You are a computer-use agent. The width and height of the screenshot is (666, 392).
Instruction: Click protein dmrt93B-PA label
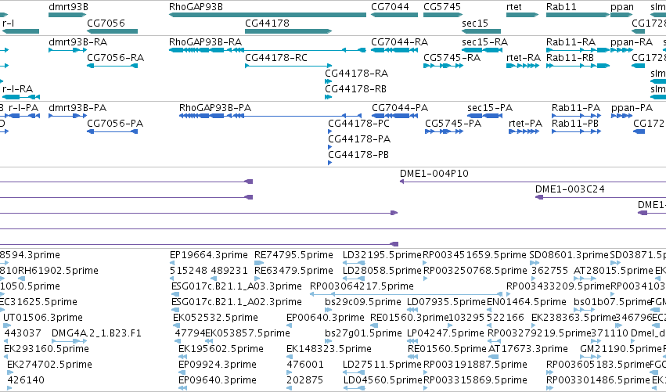(77, 108)
